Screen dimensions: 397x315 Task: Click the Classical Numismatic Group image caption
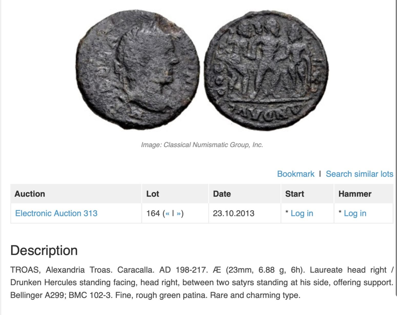coord(202,145)
